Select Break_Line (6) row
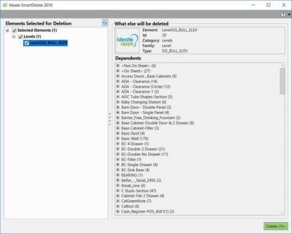This screenshot has height=234, width=292. (133, 186)
